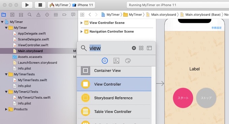Stop the running app
This screenshot has width=229, height=124.
[40, 5]
